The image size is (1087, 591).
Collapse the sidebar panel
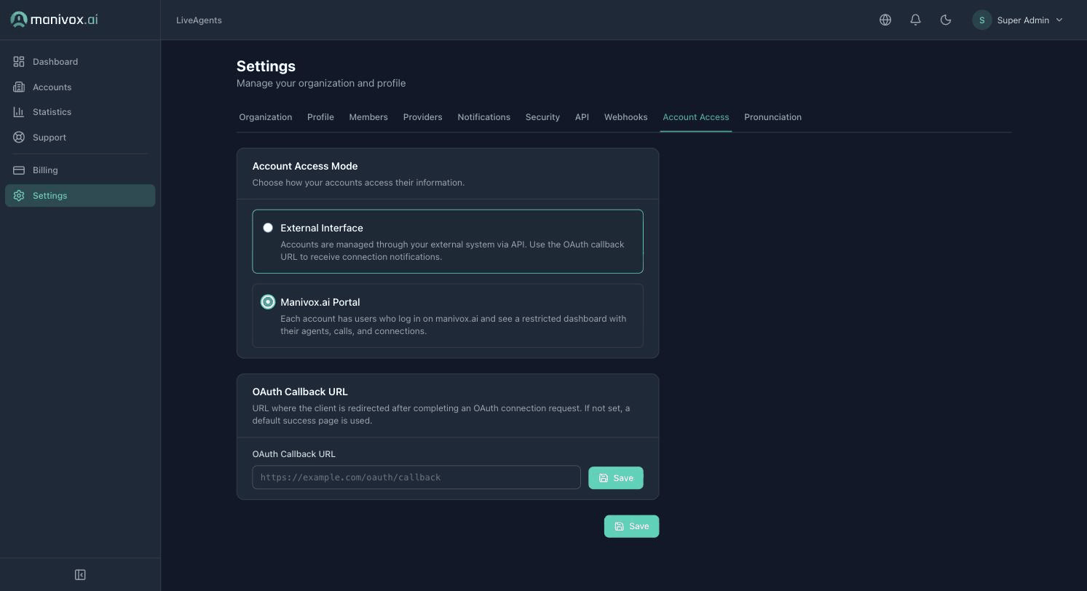click(80, 575)
